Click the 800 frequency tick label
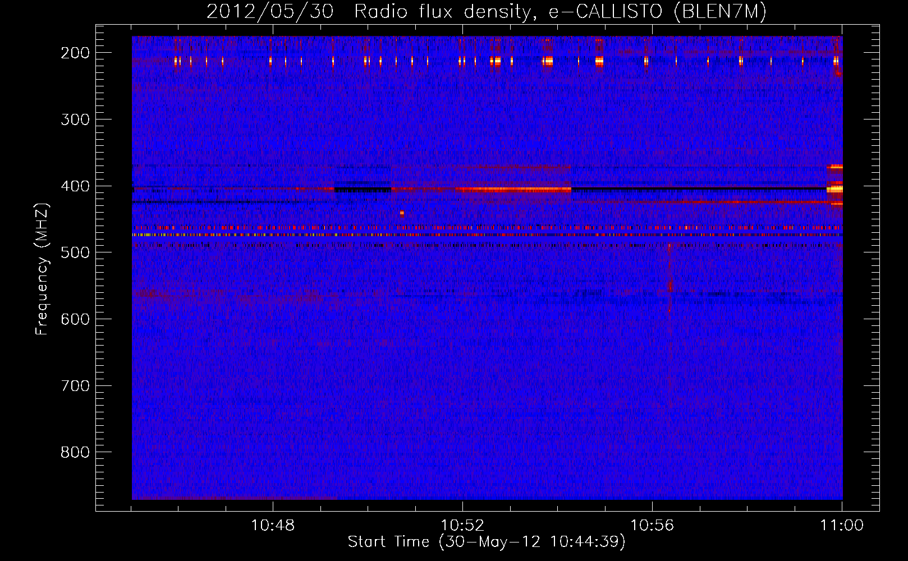 pos(75,452)
